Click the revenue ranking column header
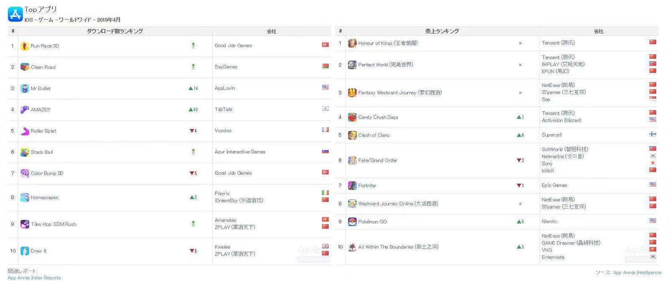The height and width of the screenshot is (284, 670). pyautogui.click(x=442, y=31)
